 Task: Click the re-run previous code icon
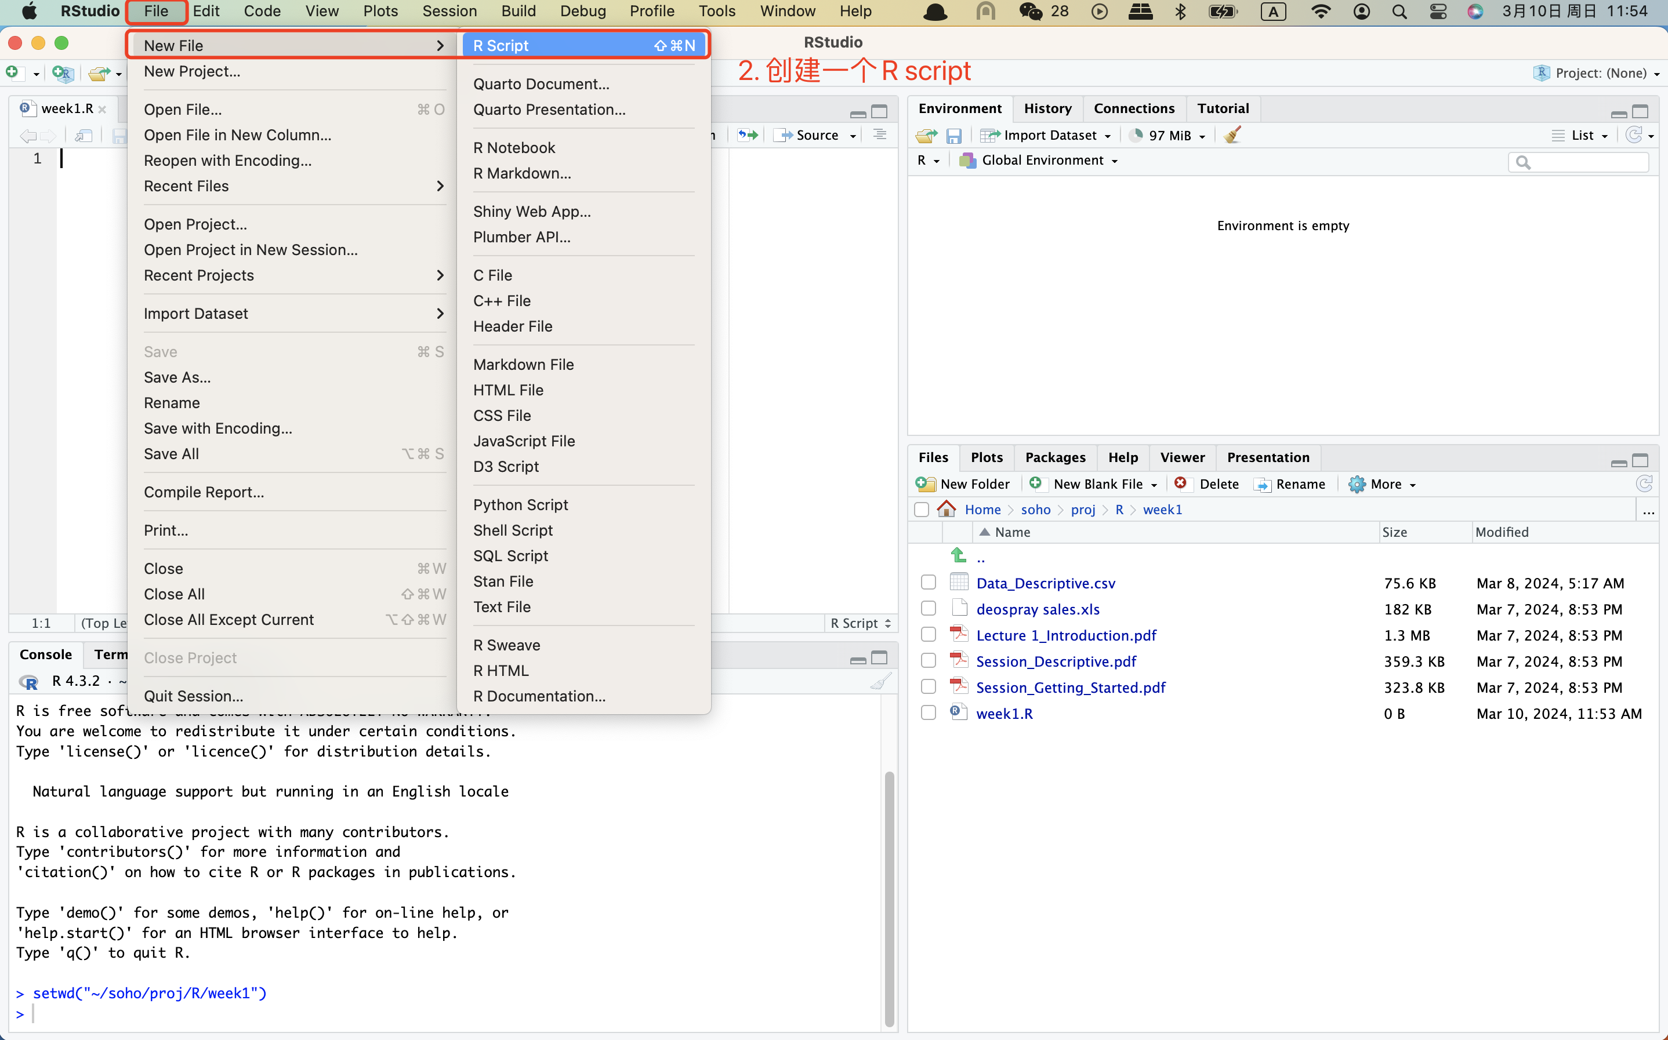748,136
